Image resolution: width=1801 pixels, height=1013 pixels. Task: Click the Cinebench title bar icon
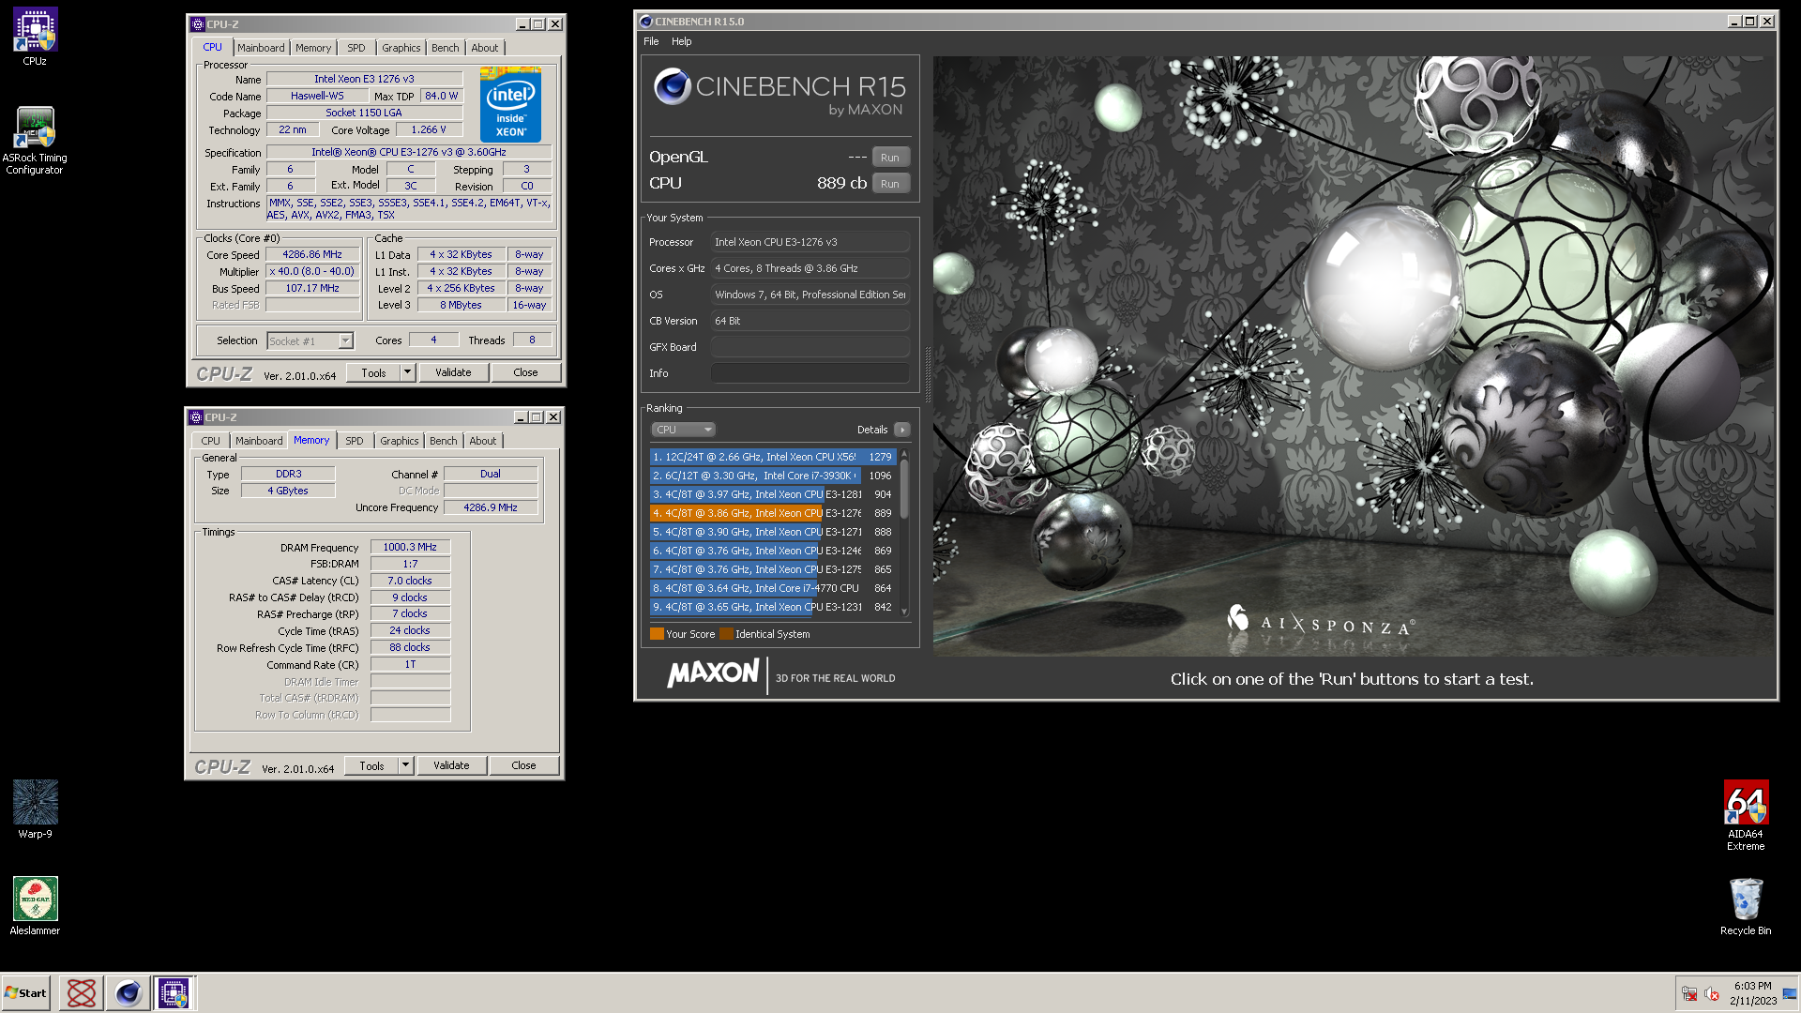point(645,21)
